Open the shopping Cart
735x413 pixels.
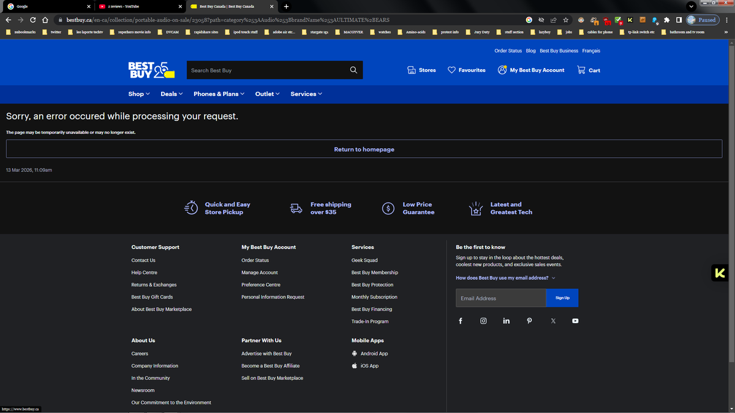[x=589, y=70]
